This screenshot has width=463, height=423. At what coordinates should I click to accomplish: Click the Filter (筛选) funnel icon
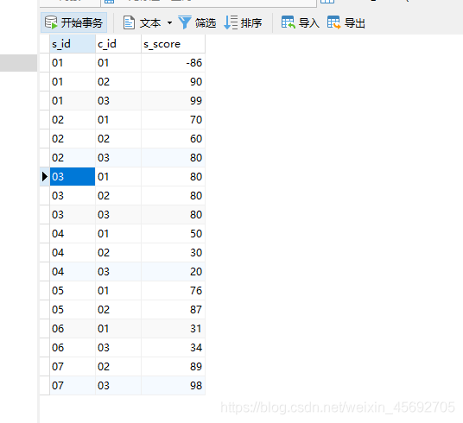pyautogui.click(x=185, y=22)
